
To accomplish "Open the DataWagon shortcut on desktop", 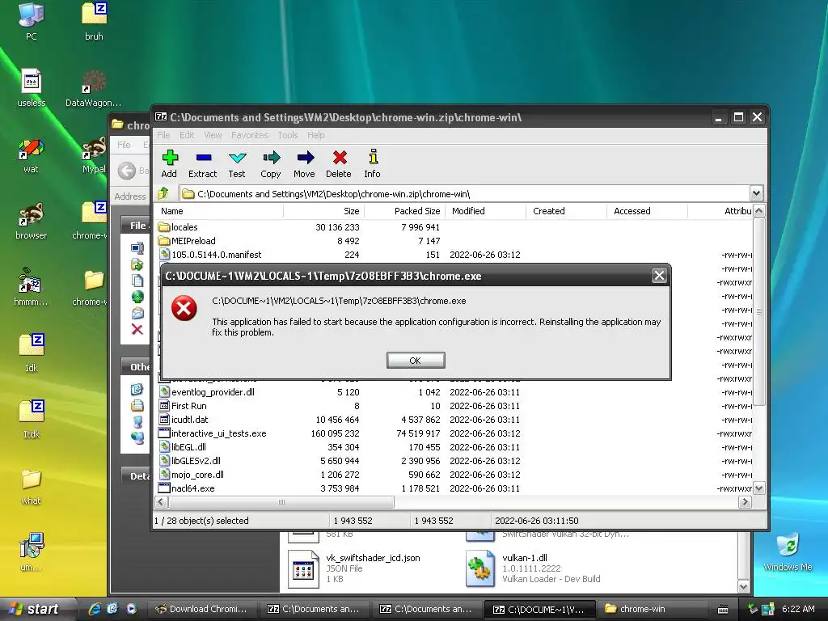I will (x=94, y=88).
